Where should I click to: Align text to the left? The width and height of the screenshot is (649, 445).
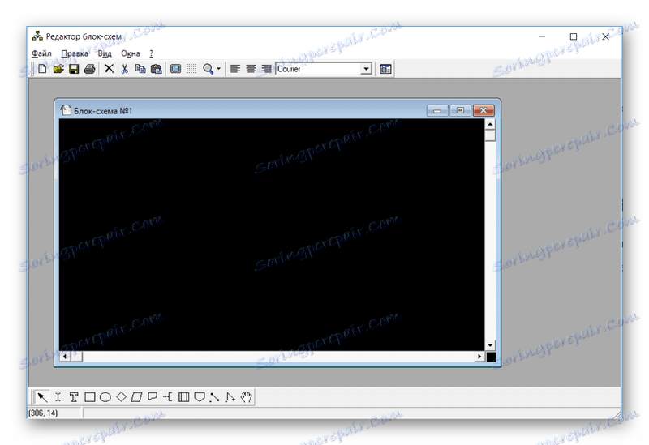click(x=235, y=69)
